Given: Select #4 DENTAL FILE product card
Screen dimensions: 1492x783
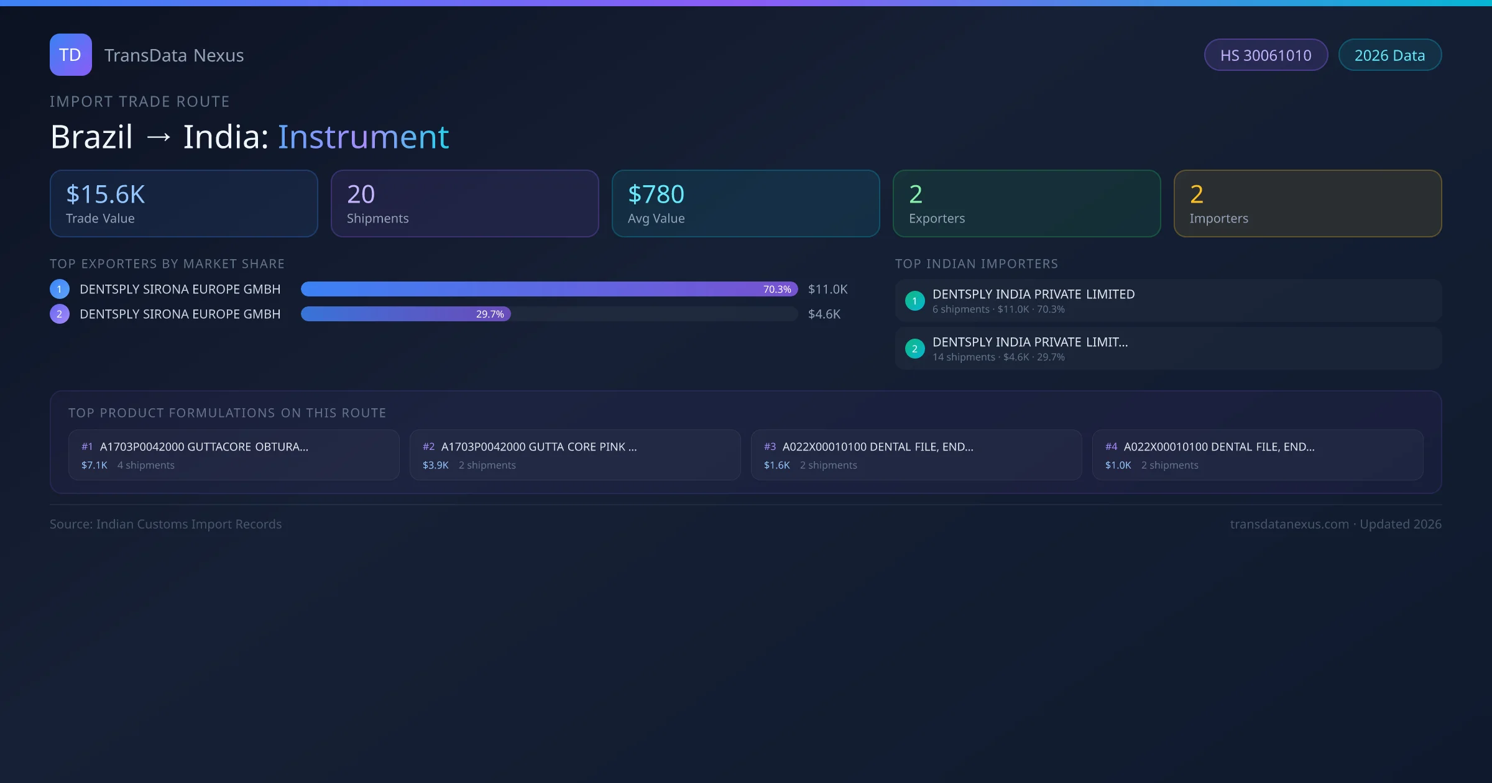Looking at the screenshot, I should (x=1257, y=455).
